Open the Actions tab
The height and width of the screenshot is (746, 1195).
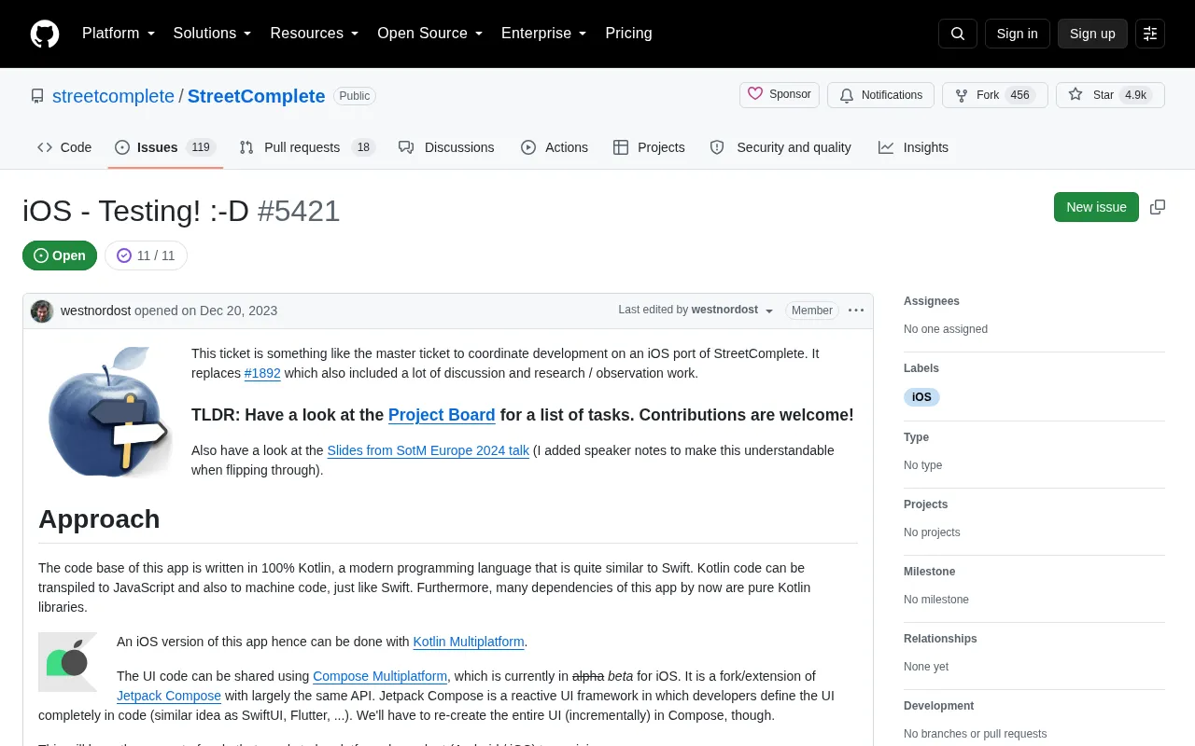[555, 147]
